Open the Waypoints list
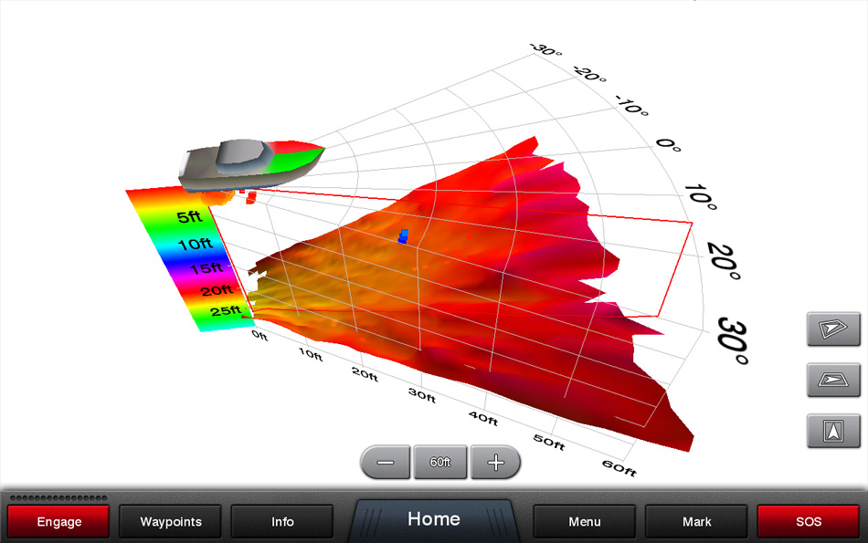 pos(170,521)
